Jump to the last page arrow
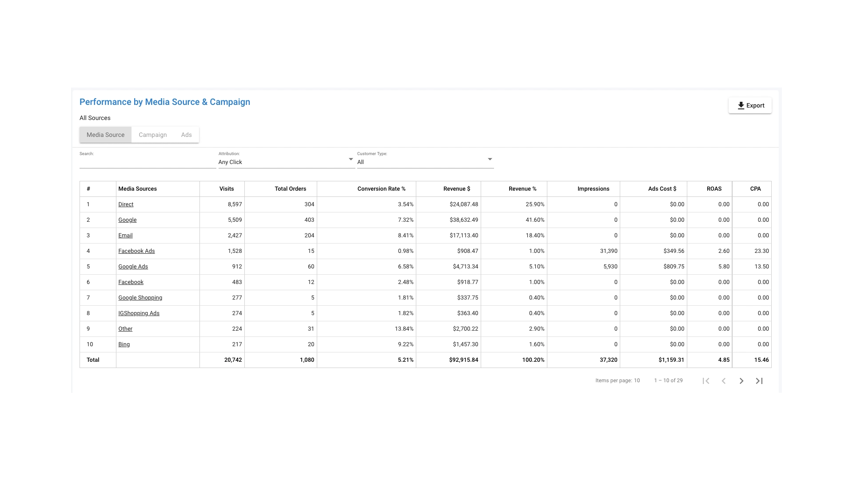 click(759, 381)
